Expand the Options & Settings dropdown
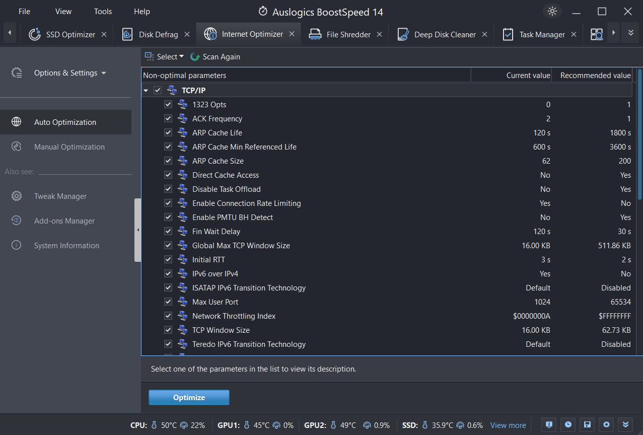Viewport: 643px width, 435px height. pyautogui.click(x=70, y=72)
